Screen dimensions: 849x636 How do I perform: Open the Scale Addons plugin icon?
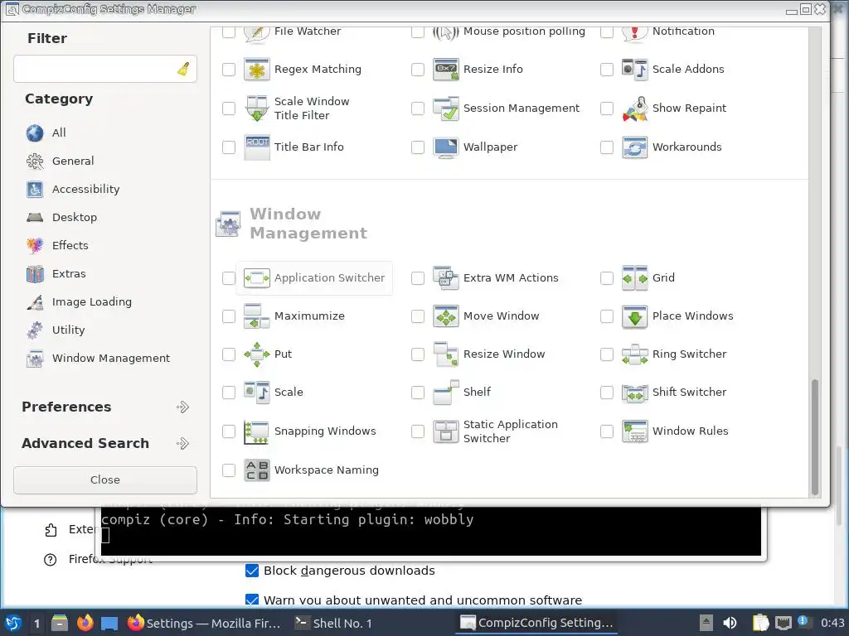[x=634, y=70]
